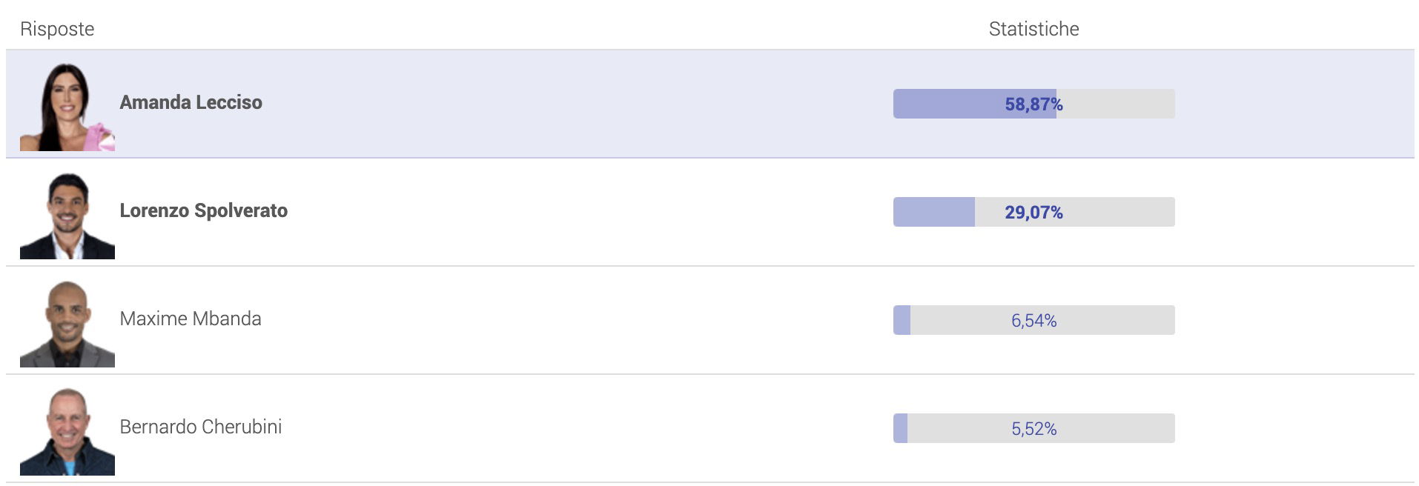Select the Bernardo Cherubini name label

click(x=201, y=427)
